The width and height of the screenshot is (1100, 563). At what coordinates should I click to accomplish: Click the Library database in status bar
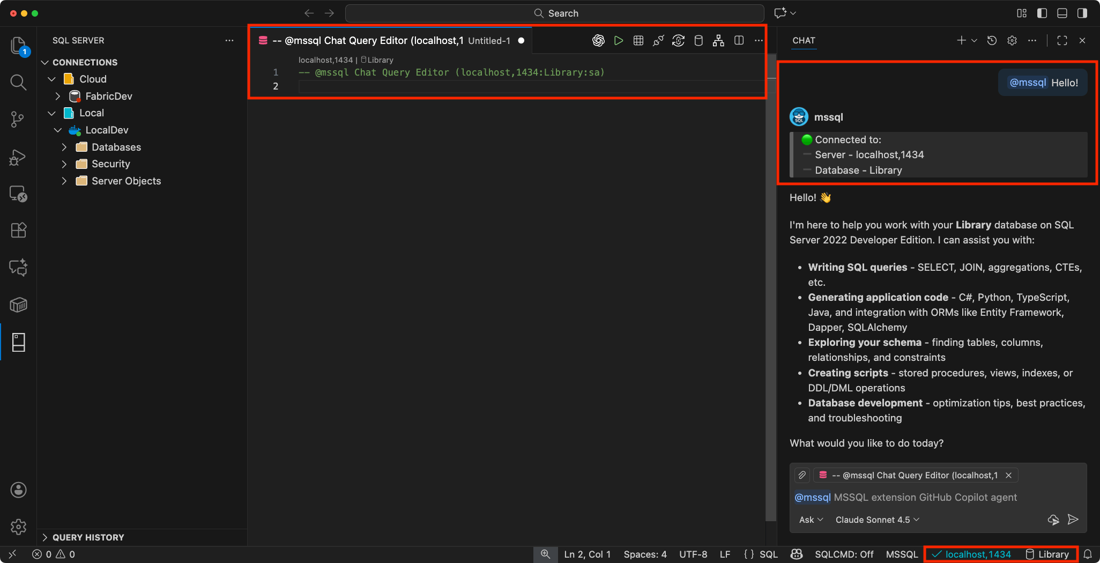pos(1047,554)
